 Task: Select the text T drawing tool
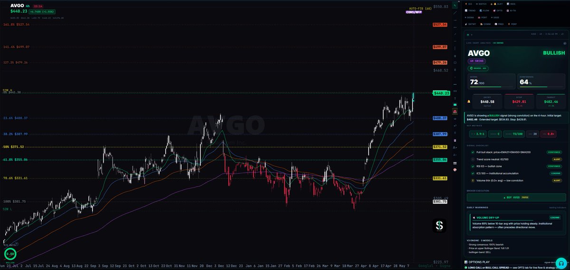pos(455,99)
